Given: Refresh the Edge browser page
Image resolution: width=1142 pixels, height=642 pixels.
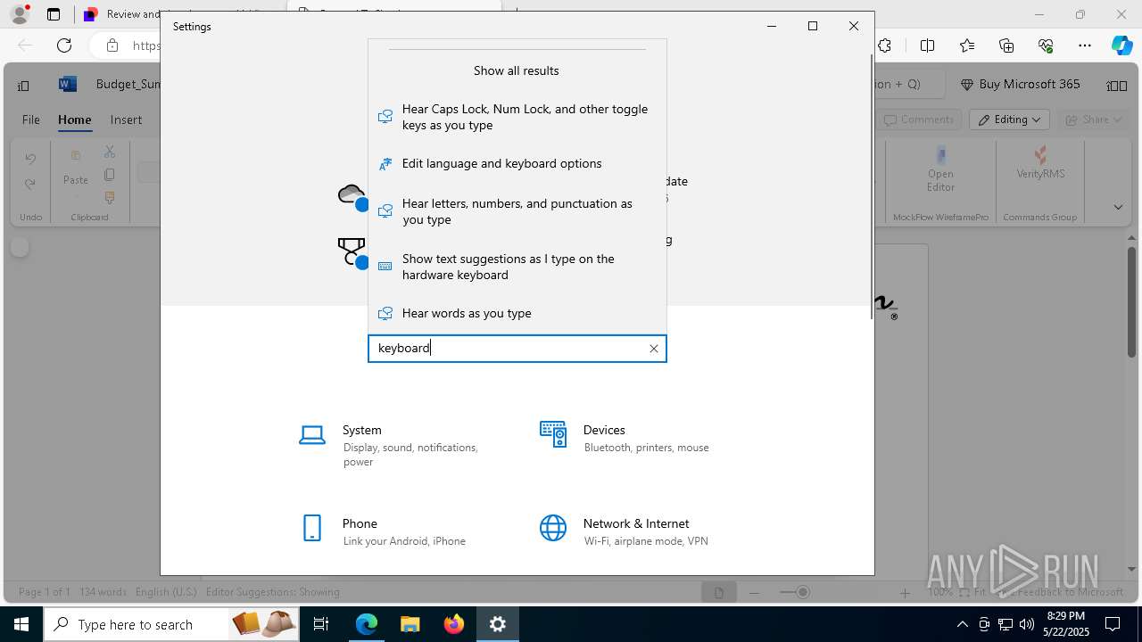Looking at the screenshot, I should coord(64,45).
